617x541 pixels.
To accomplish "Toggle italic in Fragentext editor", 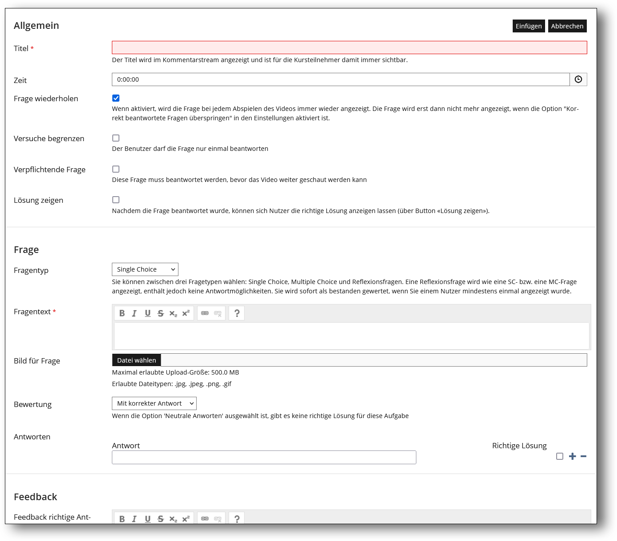I will pyautogui.click(x=134, y=313).
